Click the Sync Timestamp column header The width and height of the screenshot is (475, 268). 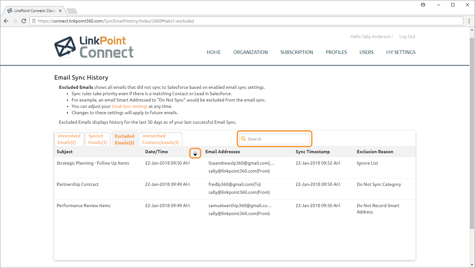(313, 152)
